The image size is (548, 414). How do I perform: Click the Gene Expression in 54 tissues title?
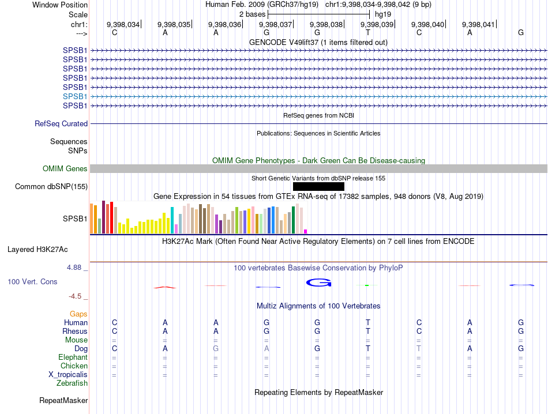pyautogui.click(x=318, y=197)
